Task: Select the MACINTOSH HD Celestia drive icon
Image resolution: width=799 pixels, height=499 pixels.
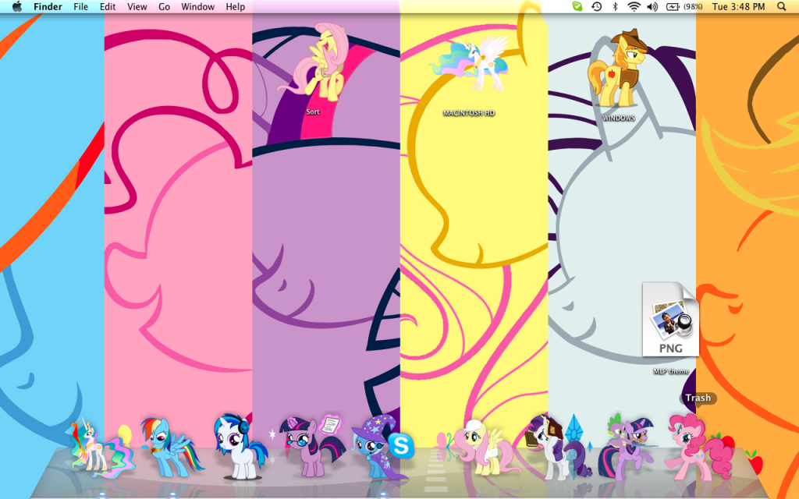Action: coord(469,64)
